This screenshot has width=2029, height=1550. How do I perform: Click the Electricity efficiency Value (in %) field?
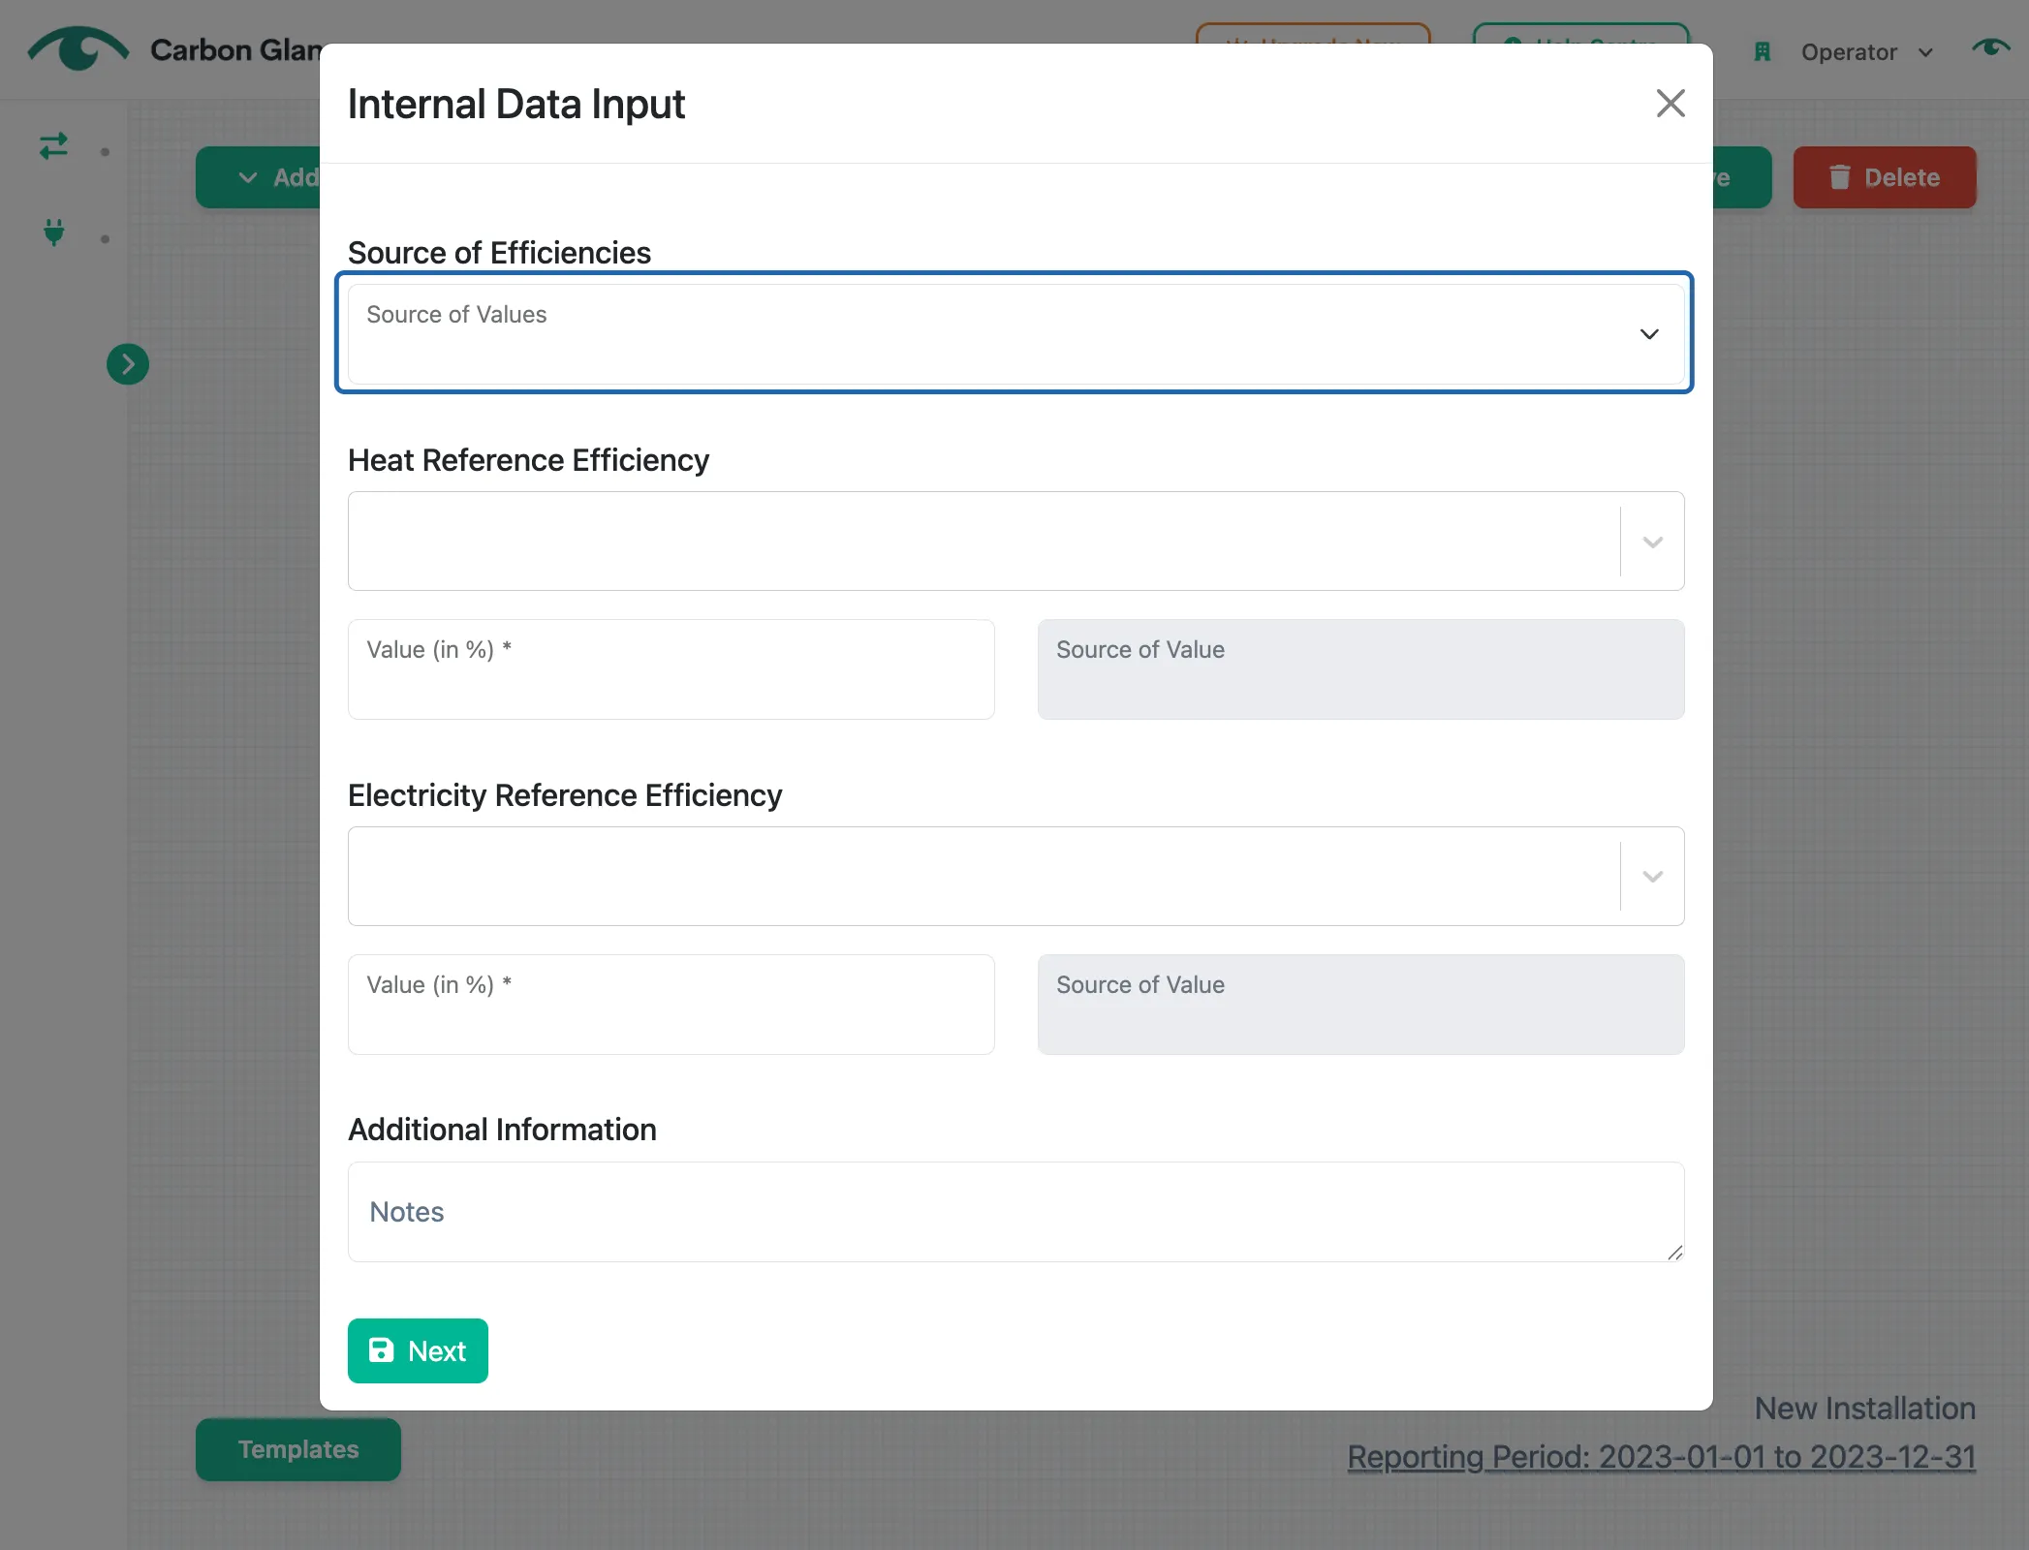671,1005
